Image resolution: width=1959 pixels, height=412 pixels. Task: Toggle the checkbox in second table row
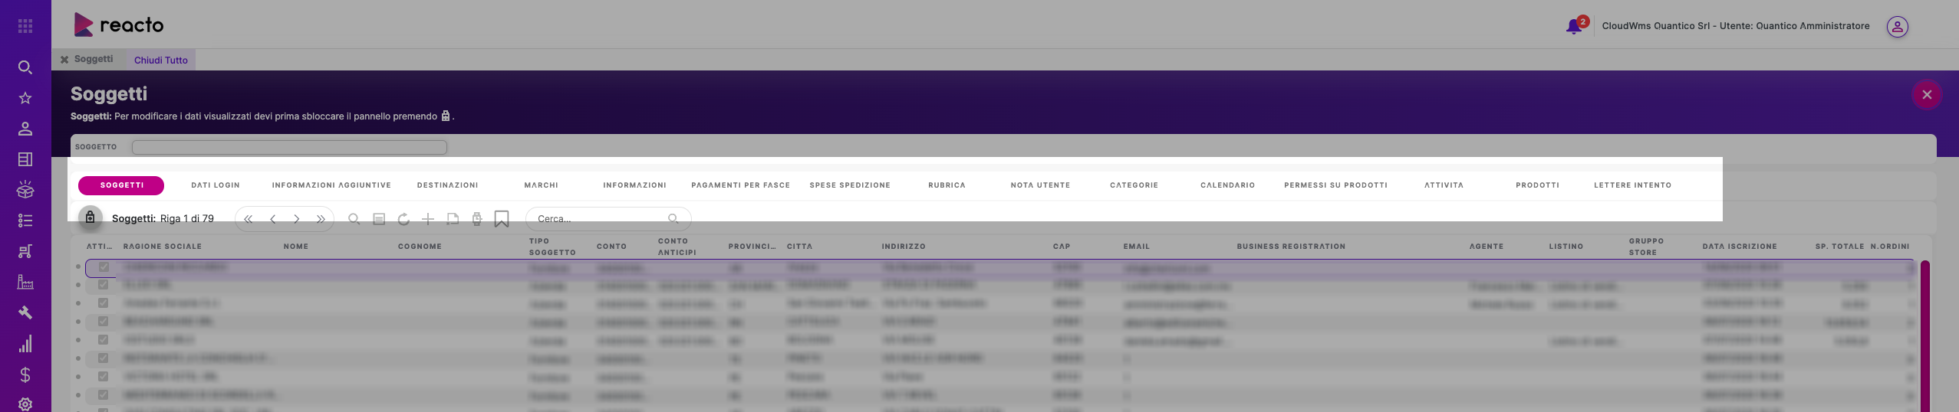coord(104,285)
